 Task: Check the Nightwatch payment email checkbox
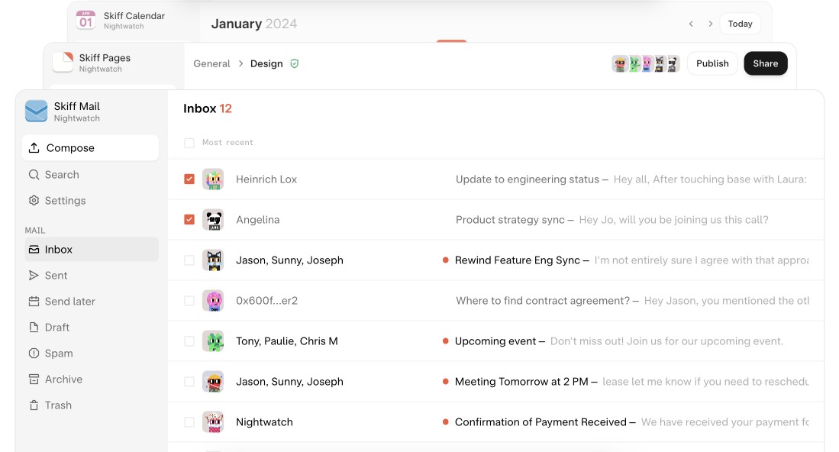click(189, 422)
